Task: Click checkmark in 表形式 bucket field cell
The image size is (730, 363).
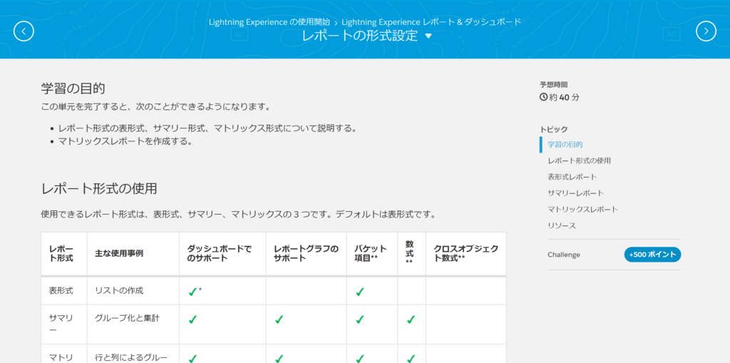Action: click(x=359, y=292)
